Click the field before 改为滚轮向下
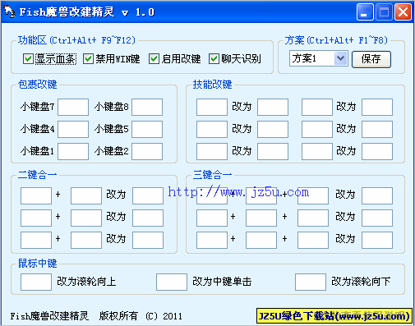 click(311, 282)
